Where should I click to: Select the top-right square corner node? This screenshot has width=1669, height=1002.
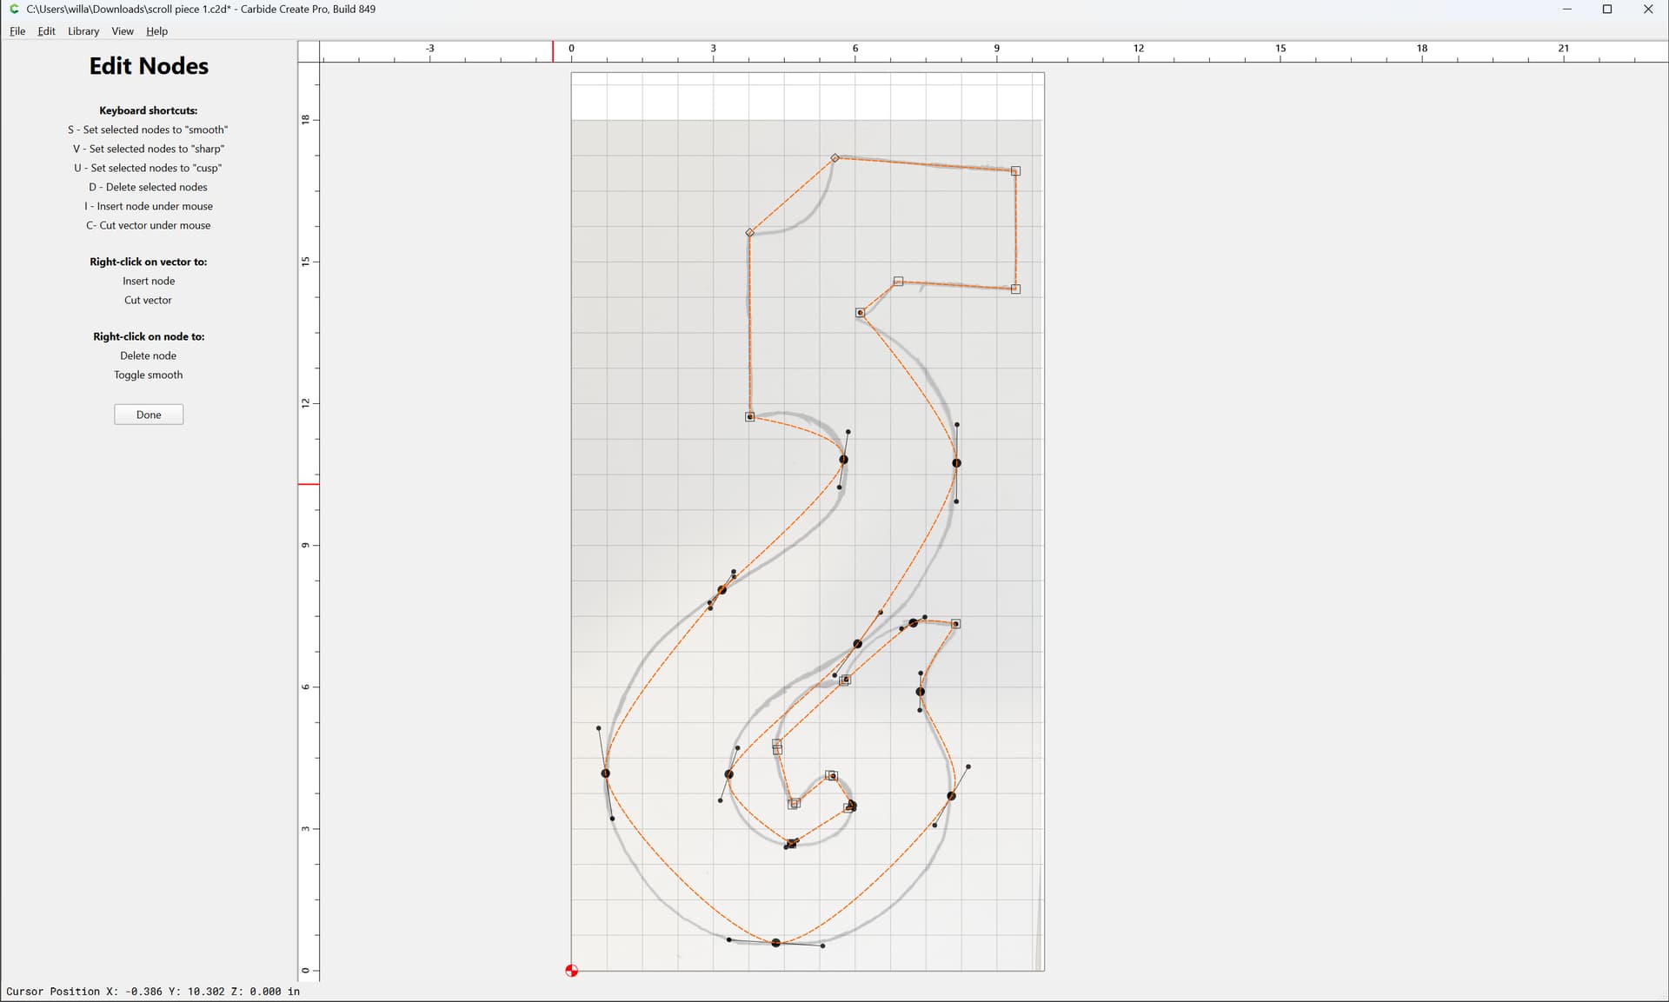(1015, 171)
